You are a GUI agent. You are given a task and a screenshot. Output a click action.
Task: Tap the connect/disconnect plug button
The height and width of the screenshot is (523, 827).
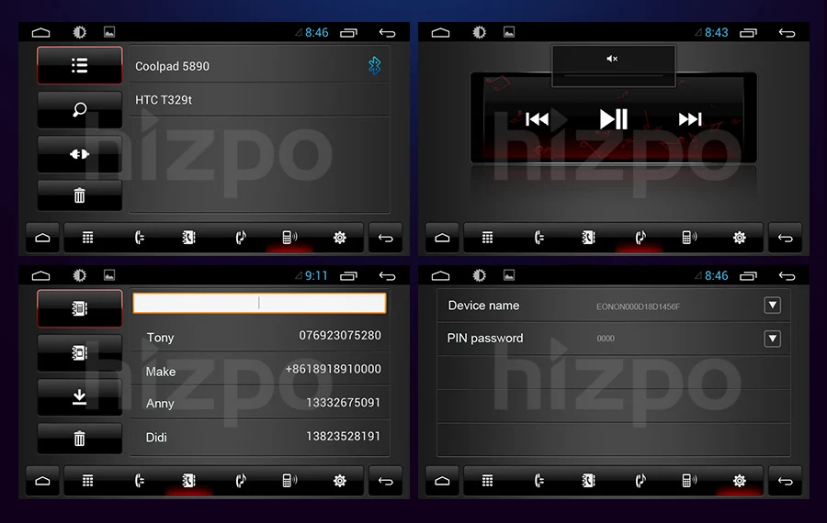coord(80,154)
